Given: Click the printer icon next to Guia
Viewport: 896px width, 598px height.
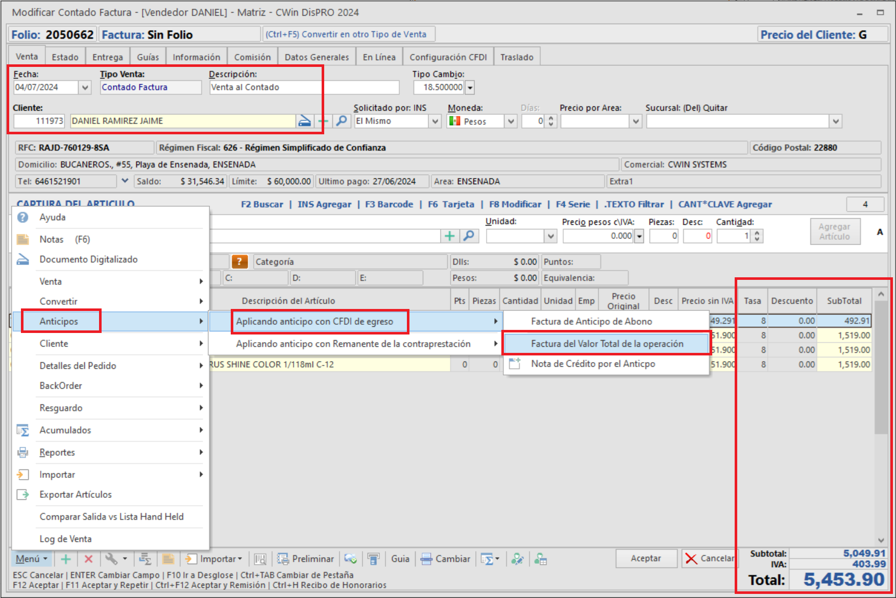Looking at the screenshot, I should 373,559.
